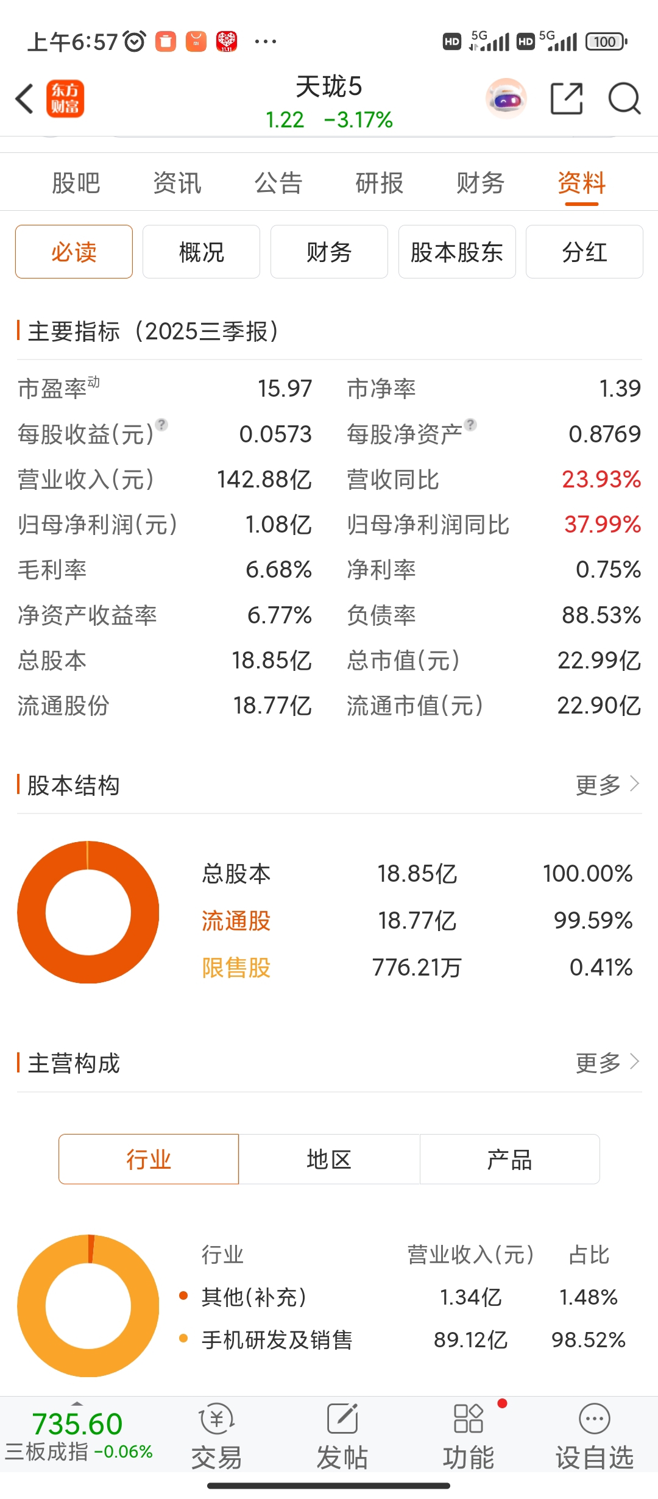Tap the share icon in header
This screenshot has height=1499, width=658.
567,98
